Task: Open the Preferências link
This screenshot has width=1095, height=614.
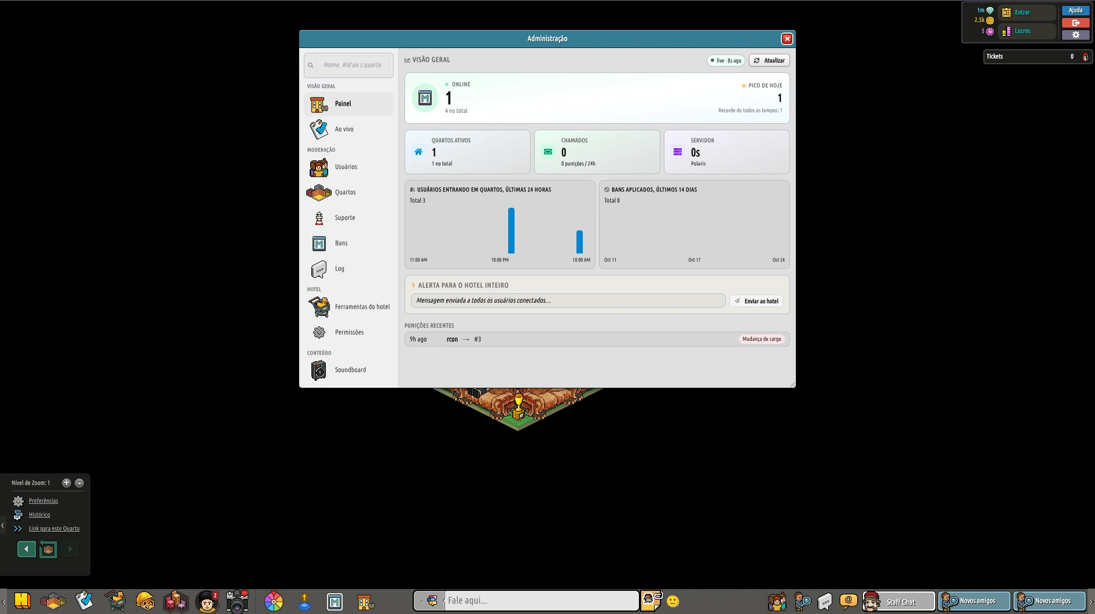Action: click(x=43, y=501)
